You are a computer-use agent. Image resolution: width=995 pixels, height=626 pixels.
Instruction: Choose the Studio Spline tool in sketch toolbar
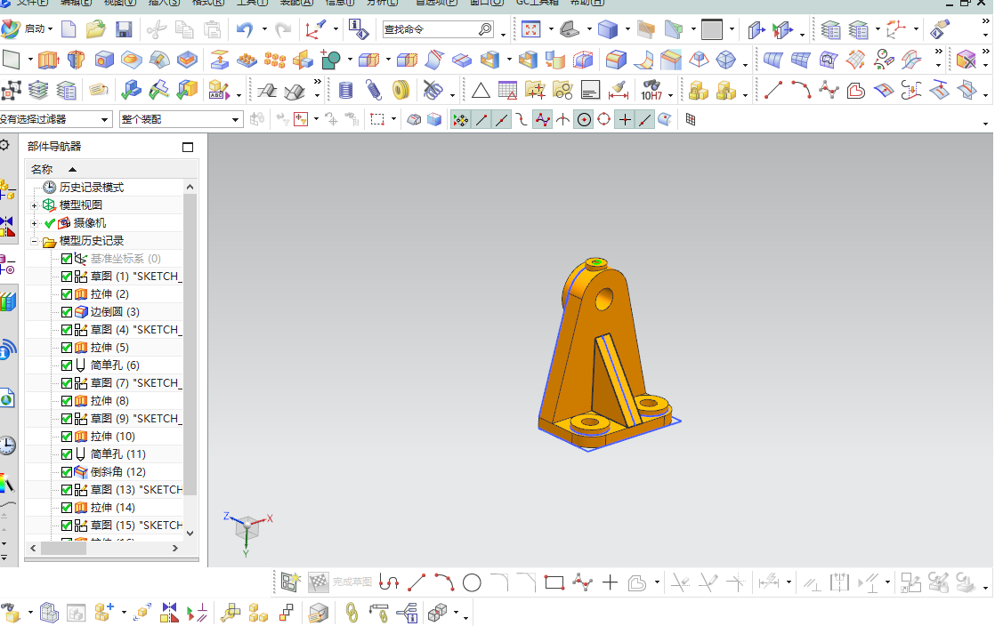(x=582, y=582)
